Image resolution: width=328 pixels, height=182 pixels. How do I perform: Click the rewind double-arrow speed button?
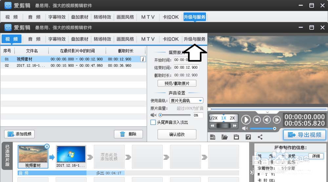(x=212, y=125)
